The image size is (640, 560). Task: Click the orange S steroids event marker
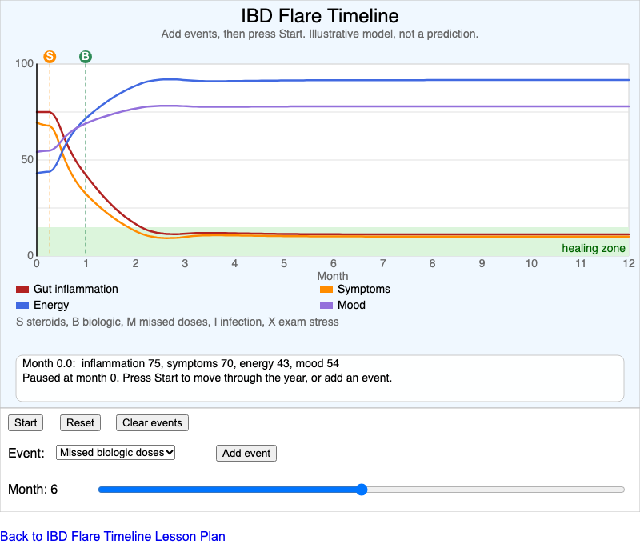coord(50,56)
